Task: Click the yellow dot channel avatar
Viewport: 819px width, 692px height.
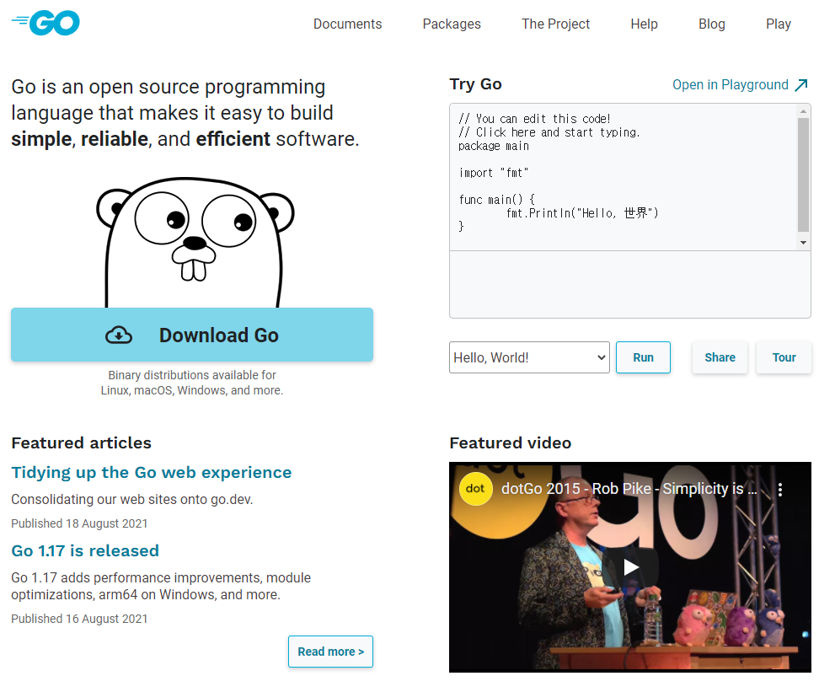Action: [x=475, y=489]
